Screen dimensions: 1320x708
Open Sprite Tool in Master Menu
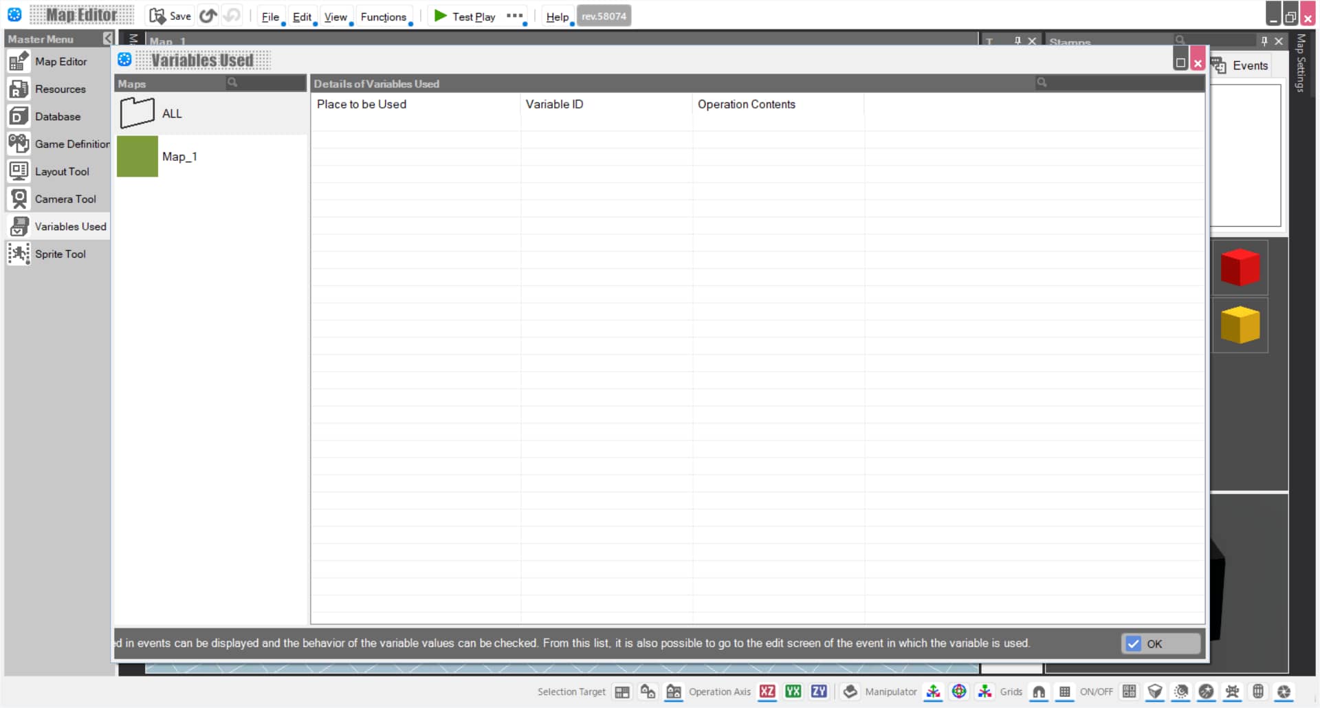point(58,254)
